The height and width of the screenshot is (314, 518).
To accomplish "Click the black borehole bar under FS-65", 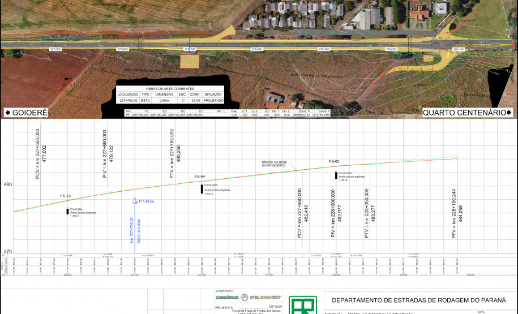I will coord(336,175).
